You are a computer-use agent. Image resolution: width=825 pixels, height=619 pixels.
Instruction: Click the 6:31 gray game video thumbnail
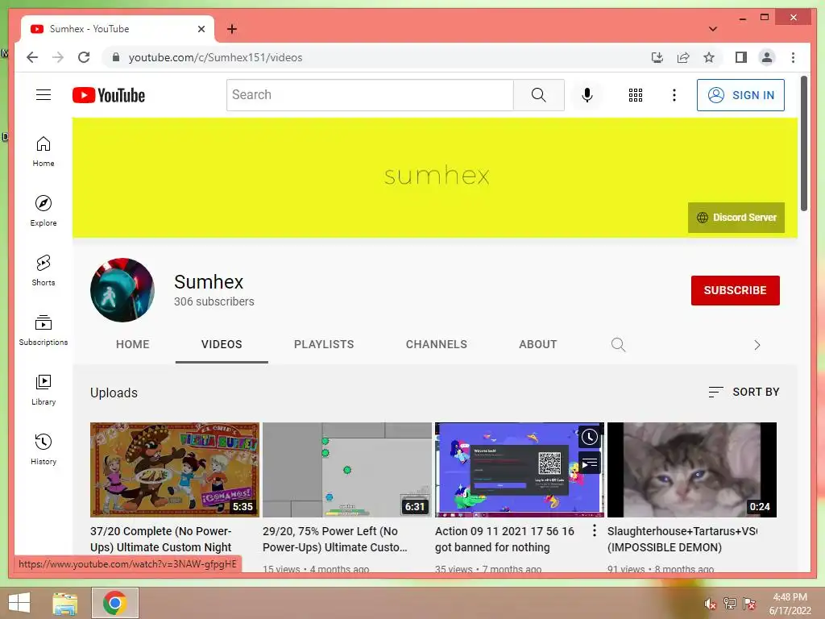pos(346,470)
